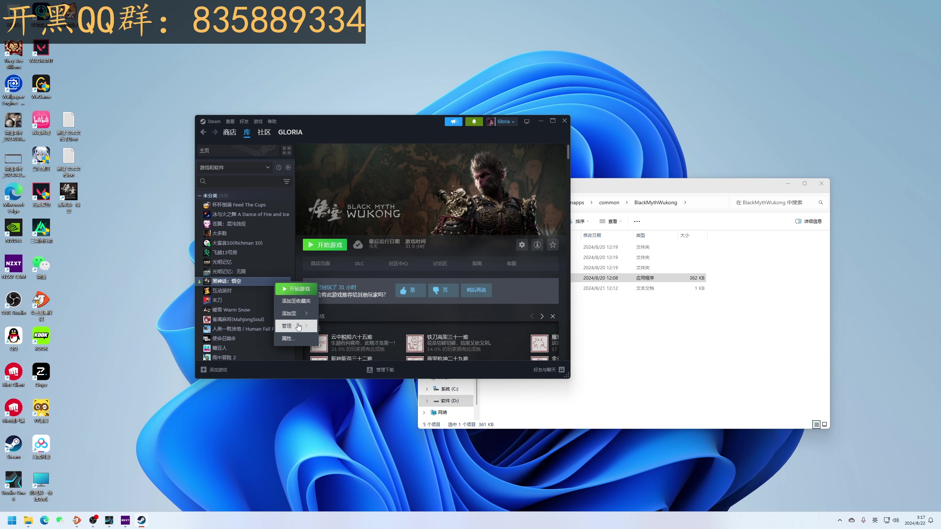Viewport: 941px width, 529px height.
Task: Click the Steam announcements megaphone icon
Action: pos(454,122)
